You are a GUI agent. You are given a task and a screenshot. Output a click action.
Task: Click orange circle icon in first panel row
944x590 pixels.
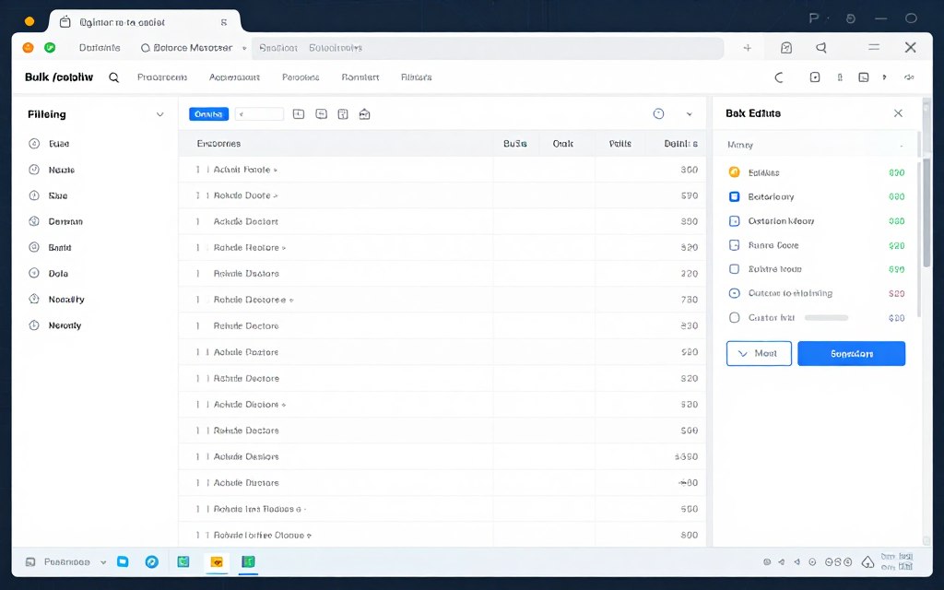734,172
